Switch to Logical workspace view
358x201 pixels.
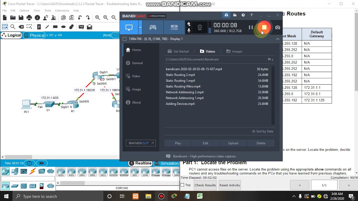pos(11,35)
